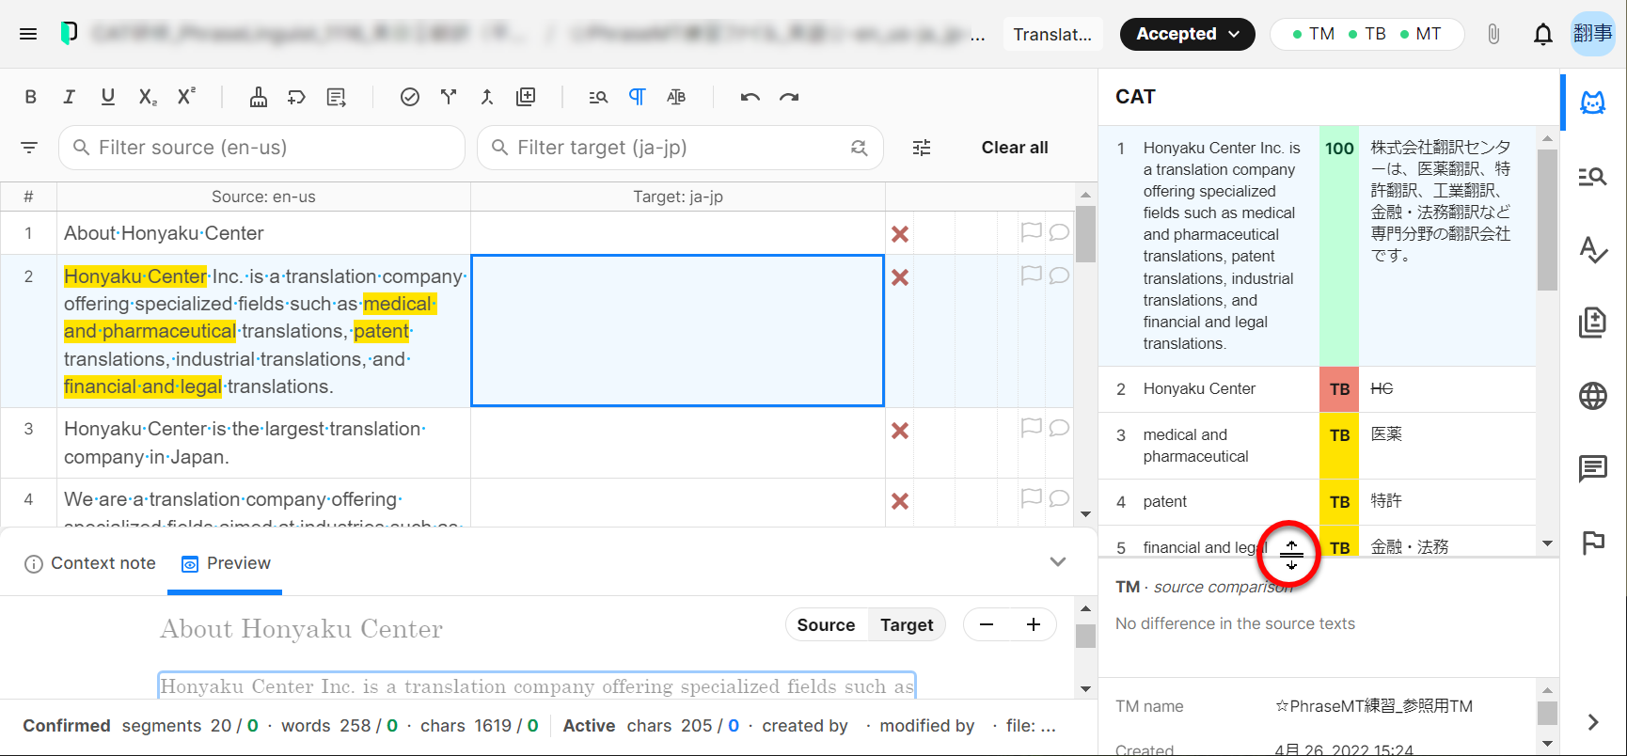Click the confirm segment checkmark icon

pos(410,97)
